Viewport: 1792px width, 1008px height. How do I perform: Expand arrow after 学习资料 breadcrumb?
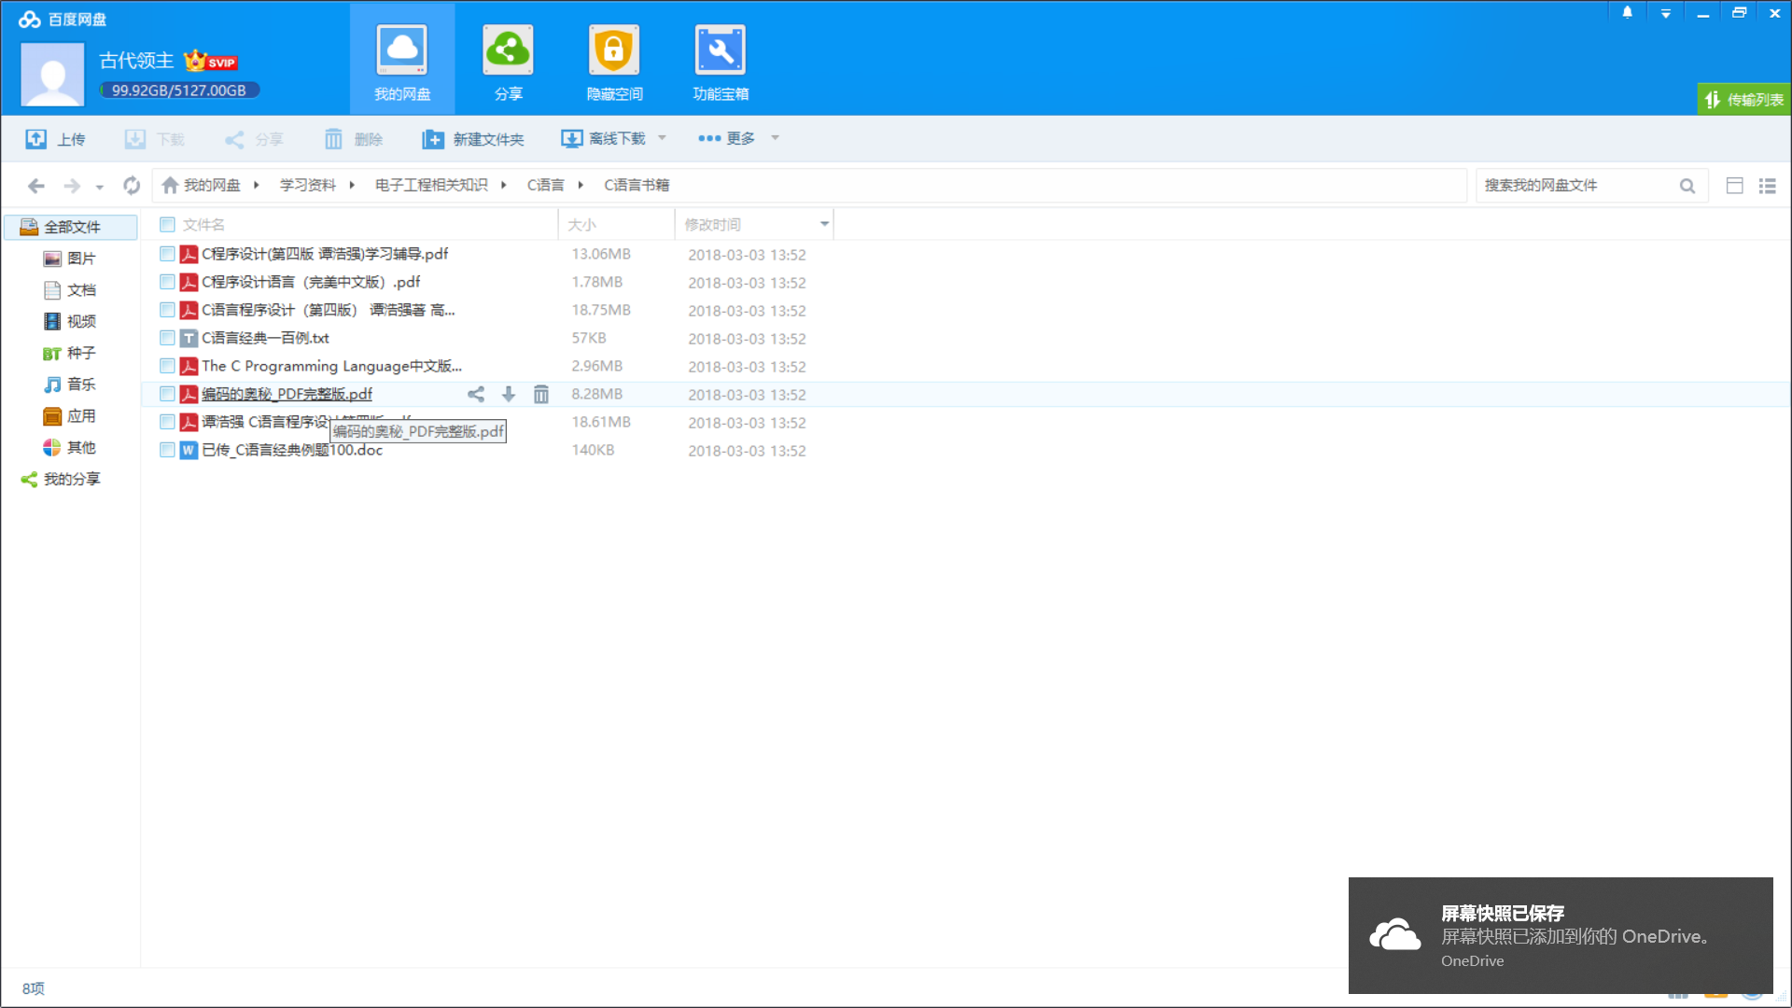[x=352, y=185]
